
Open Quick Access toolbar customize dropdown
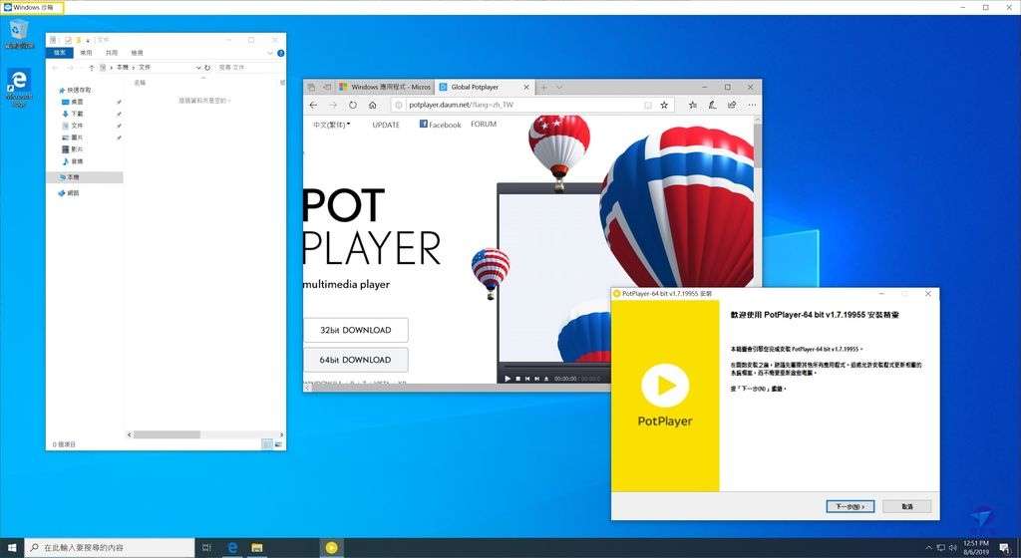pyautogui.click(x=88, y=40)
